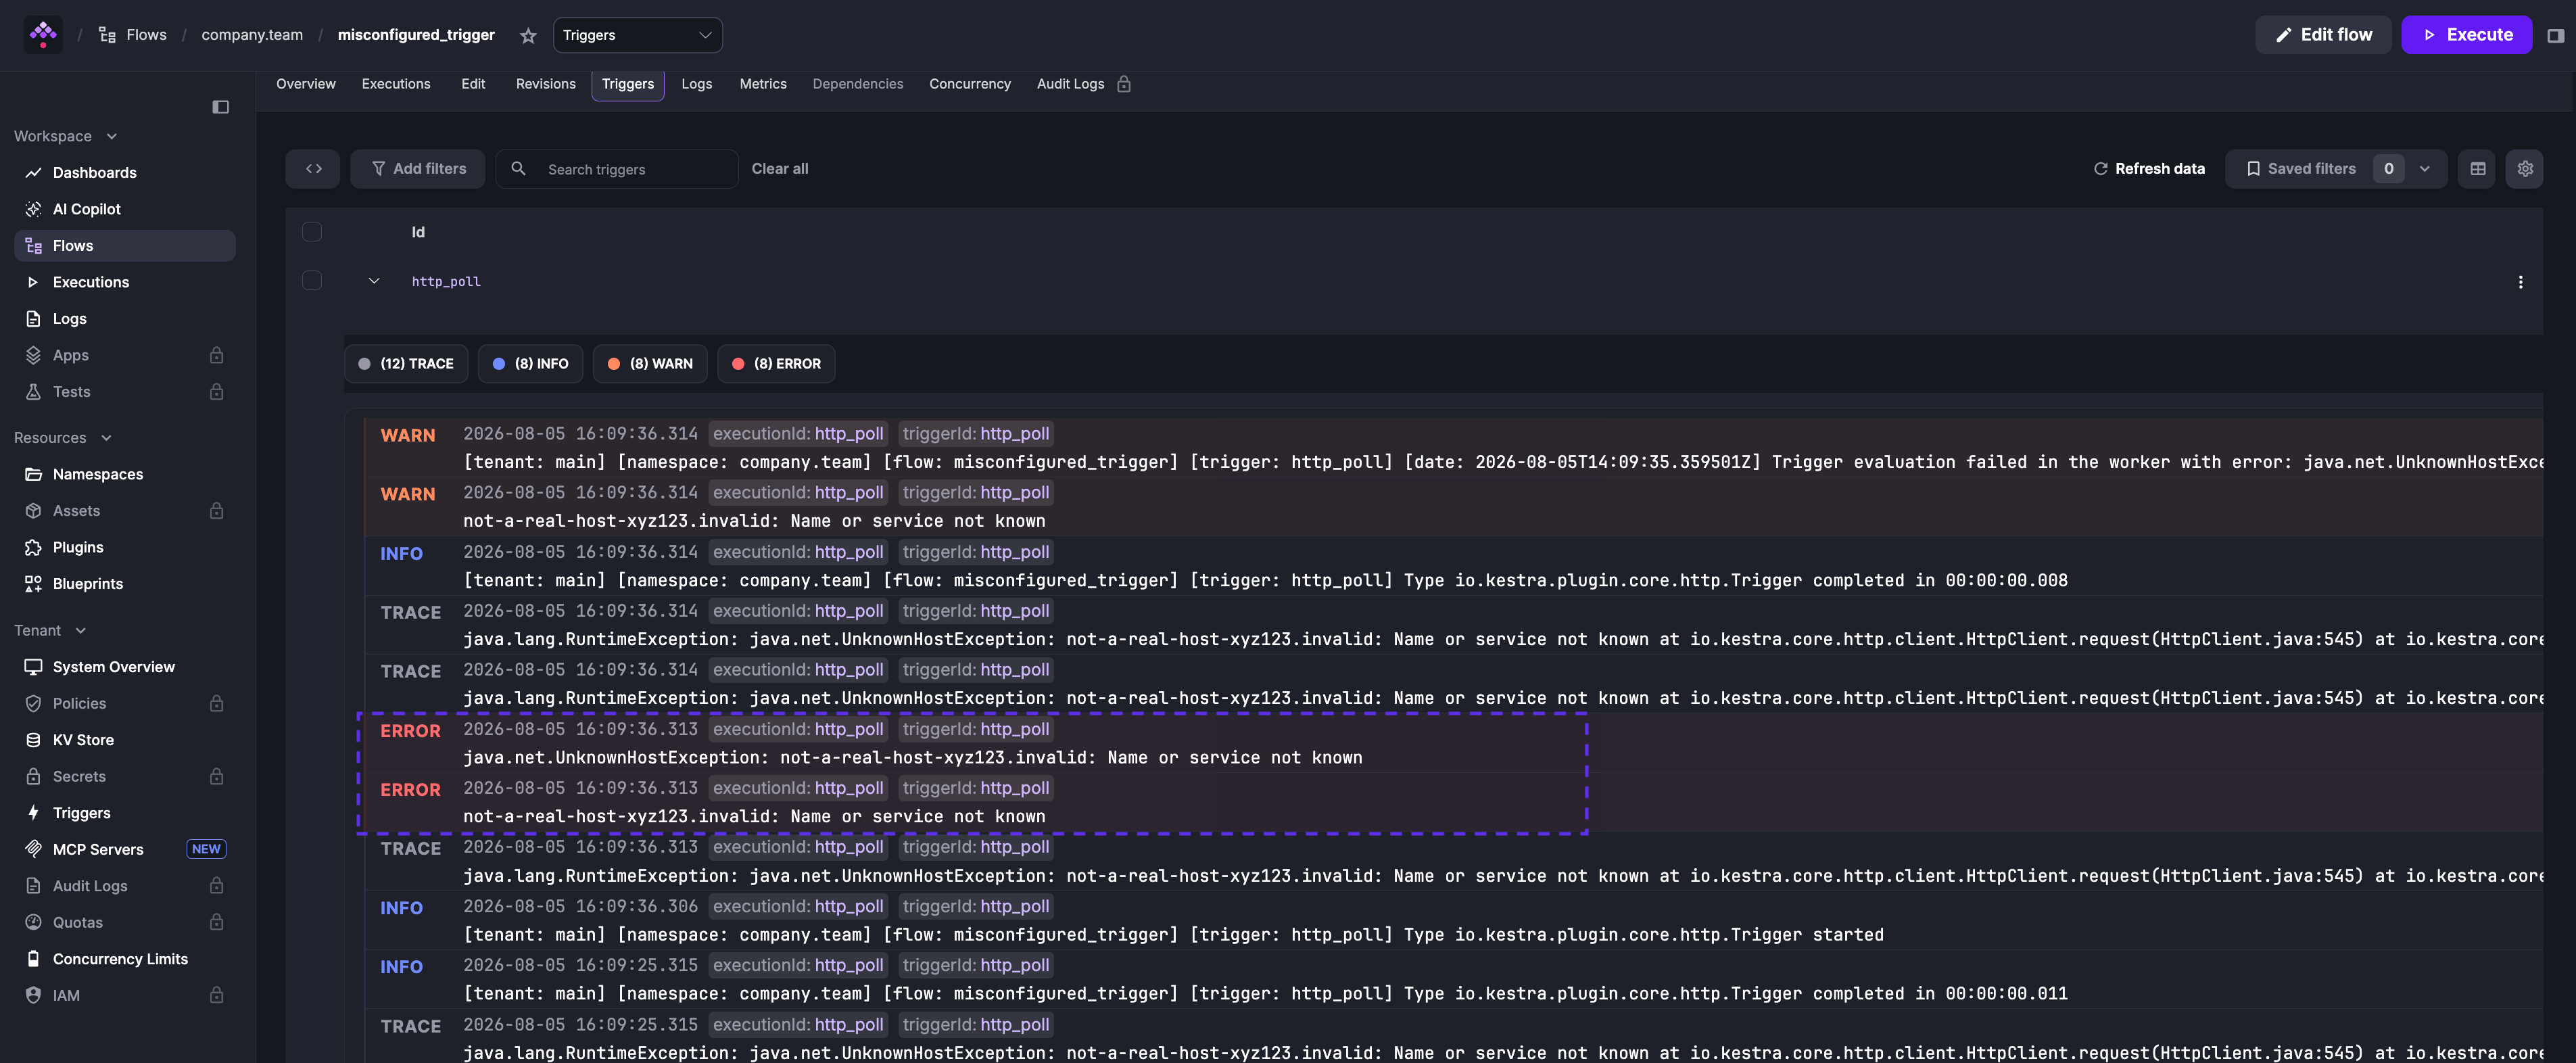Open Triggers in the Tenant sidebar

pos(125,813)
